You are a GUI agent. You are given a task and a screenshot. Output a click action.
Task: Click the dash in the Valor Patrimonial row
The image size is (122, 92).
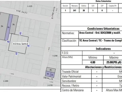click(x=97, y=77)
